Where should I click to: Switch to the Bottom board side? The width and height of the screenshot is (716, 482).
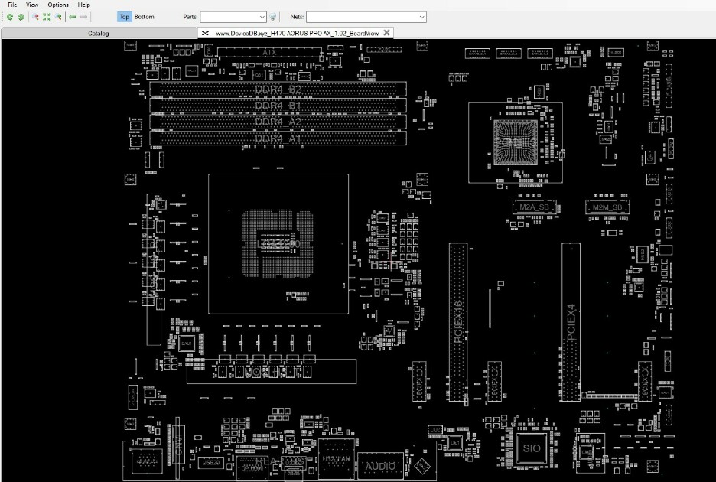[145, 17]
